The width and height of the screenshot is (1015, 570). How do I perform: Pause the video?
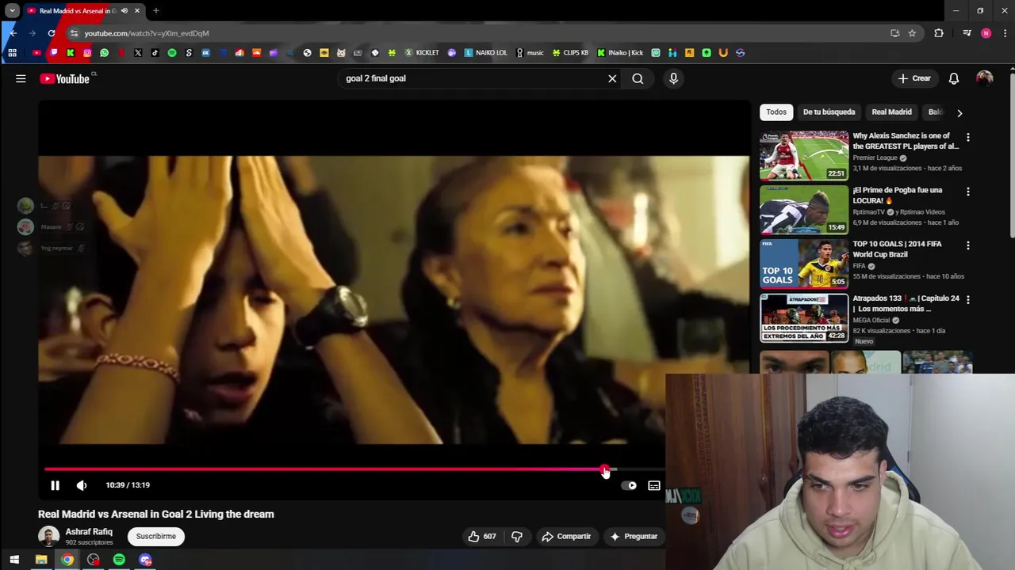[55, 485]
